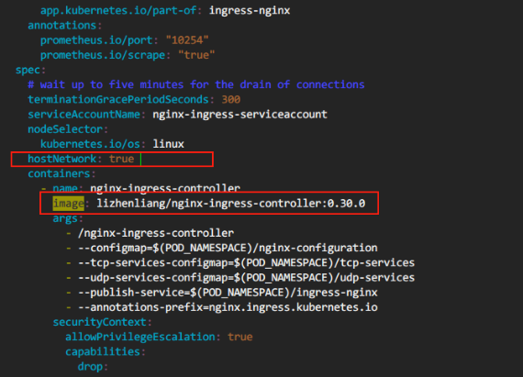The width and height of the screenshot is (523, 377).
Task: Click the '--annotations-prefix' argument line
Action: point(228,307)
